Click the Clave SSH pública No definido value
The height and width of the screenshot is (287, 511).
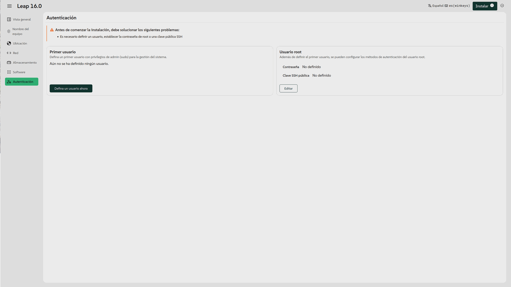(x=322, y=76)
